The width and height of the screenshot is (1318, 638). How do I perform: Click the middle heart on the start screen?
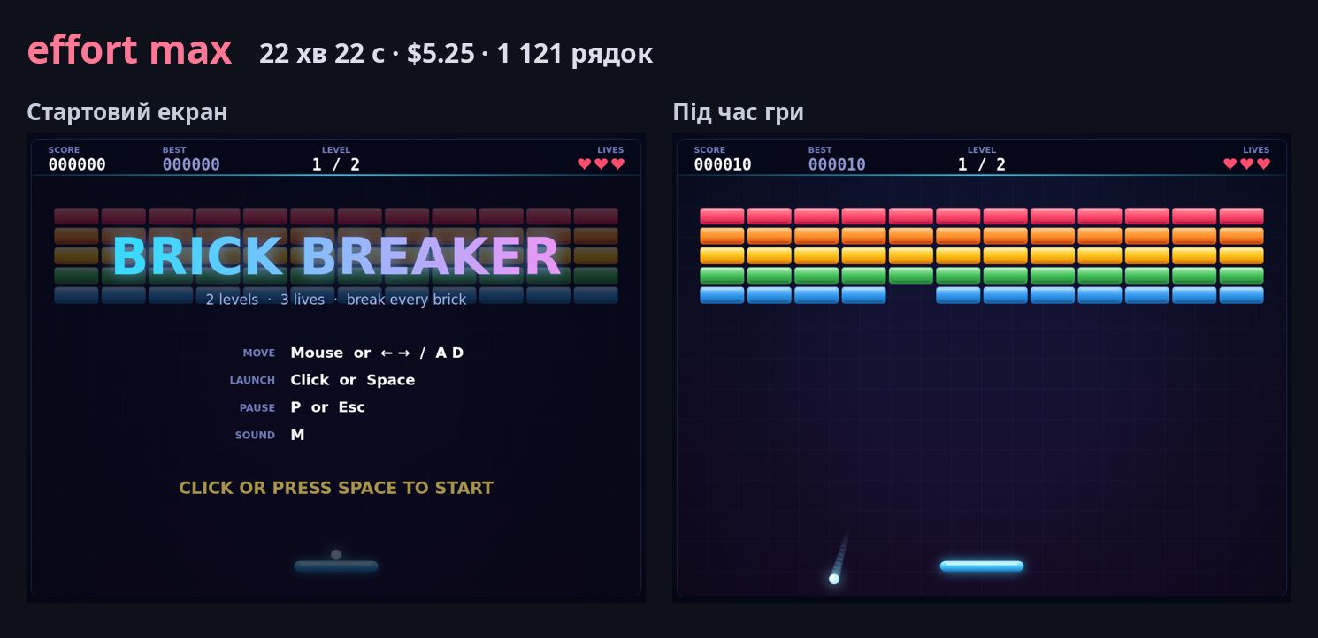(602, 163)
